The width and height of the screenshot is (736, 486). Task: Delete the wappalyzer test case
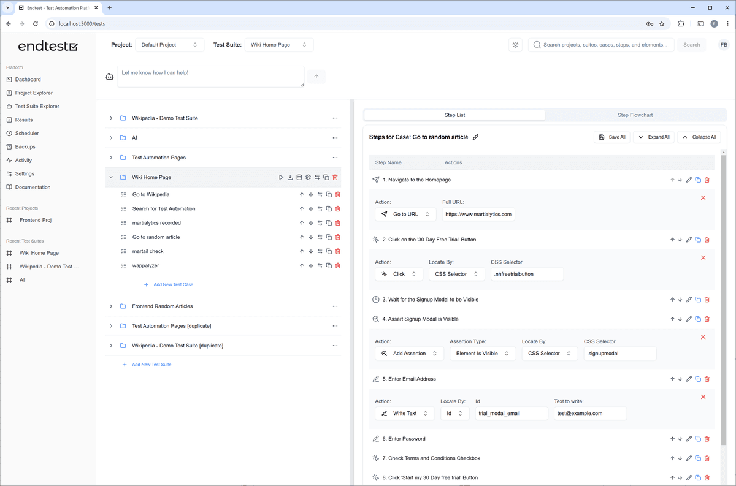tap(338, 266)
